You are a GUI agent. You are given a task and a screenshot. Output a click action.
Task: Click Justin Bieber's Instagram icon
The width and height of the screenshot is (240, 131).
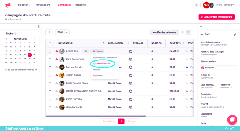pyautogui.click(x=130, y=75)
